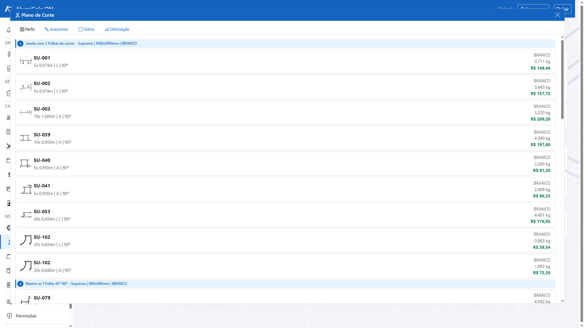Screen dimensions: 584x328
Task: Click the SU-039 profile drawing icon
Action: coord(26,138)
